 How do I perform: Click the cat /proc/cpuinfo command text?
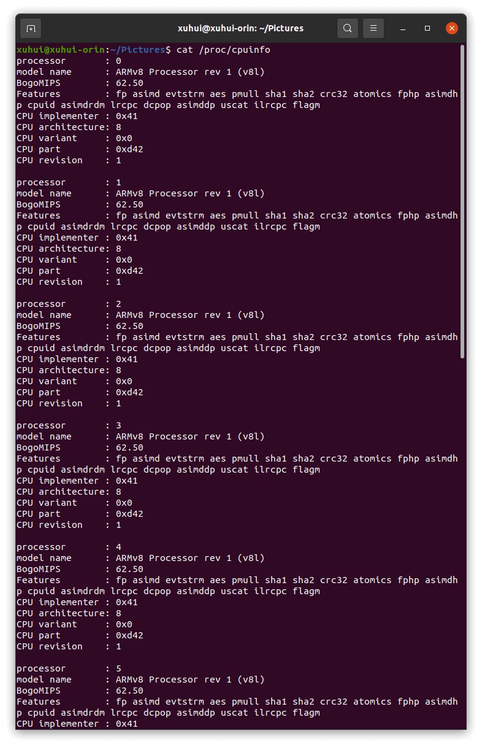(223, 50)
